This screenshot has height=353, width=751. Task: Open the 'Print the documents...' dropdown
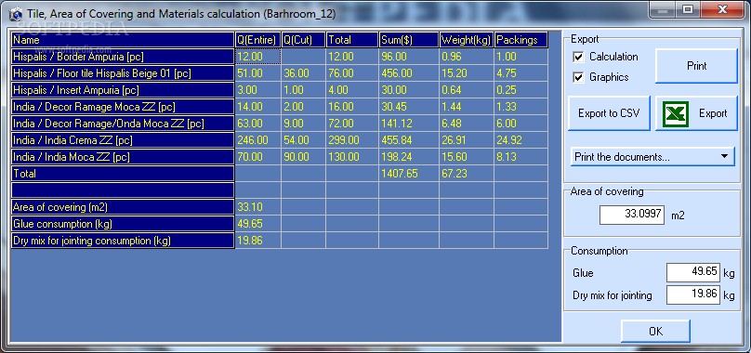click(x=652, y=157)
